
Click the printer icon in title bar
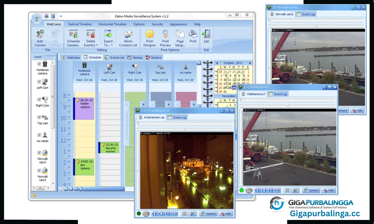[x=46, y=16]
